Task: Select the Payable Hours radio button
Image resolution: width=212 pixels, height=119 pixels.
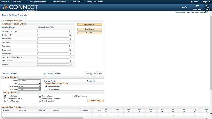Action: click(x=46, y=89)
